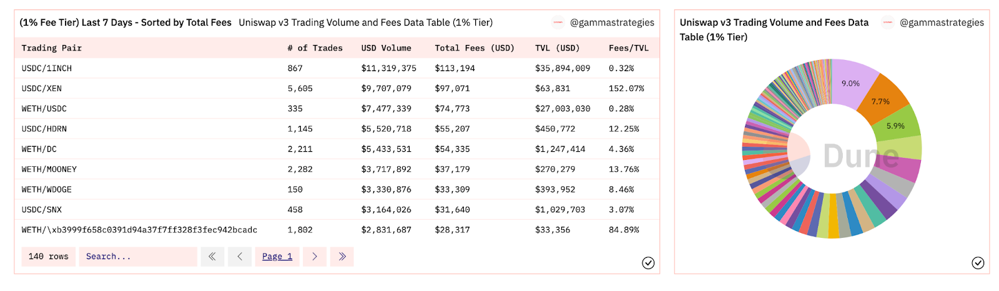This screenshot has width=999, height=291.
Task: Click checkmark status icon under the table
Action: (648, 263)
